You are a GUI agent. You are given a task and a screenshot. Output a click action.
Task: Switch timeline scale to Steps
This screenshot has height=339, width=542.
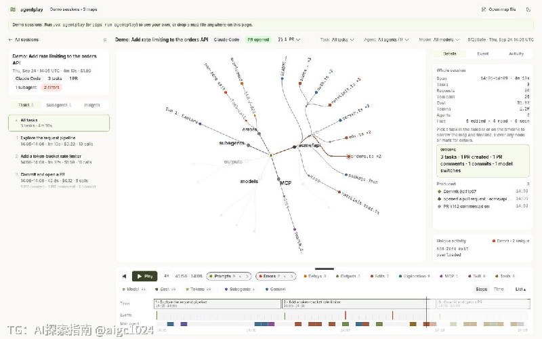(x=482, y=290)
